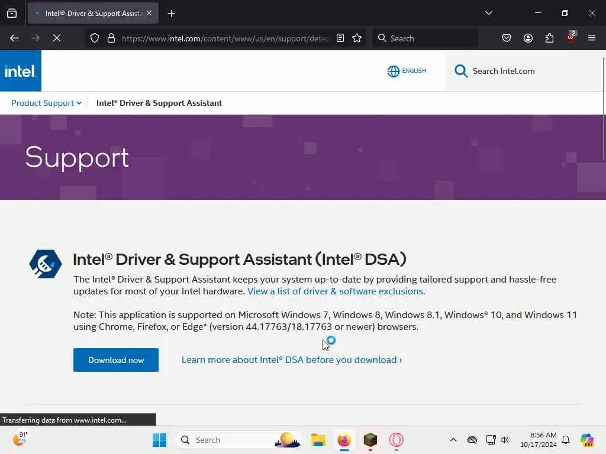Click the Intel Driver & Support Assistant breadcrumb

point(159,103)
